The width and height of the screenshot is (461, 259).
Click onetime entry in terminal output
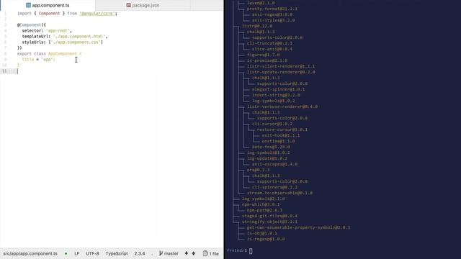[x=279, y=141]
